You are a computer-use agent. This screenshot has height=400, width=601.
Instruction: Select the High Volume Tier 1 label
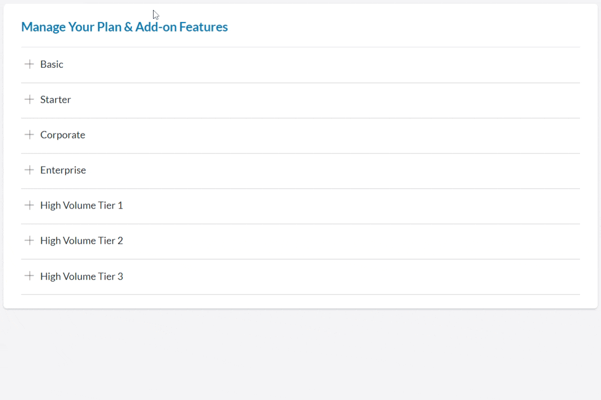(81, 206)
